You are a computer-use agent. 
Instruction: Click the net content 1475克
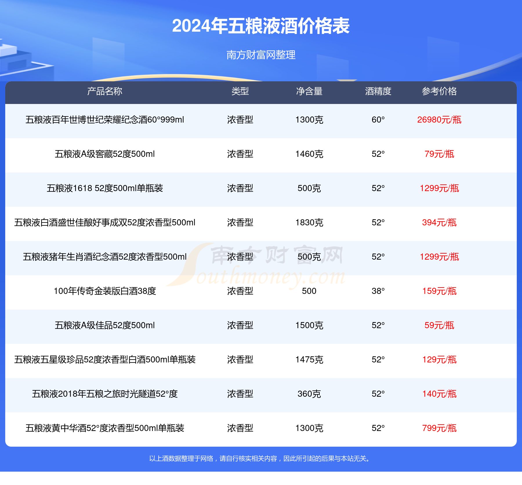[309, 360]
